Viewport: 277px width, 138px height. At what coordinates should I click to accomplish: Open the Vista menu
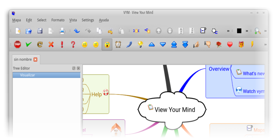click(73, 20)
